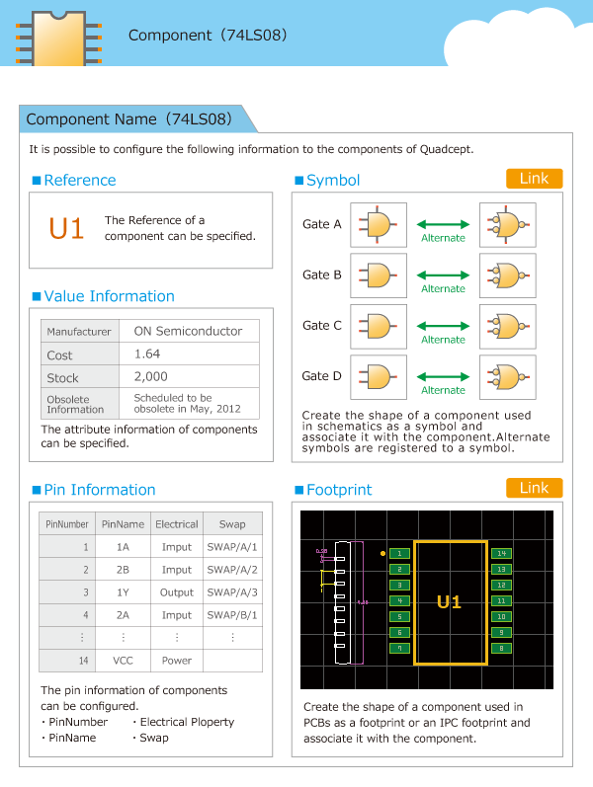Click pin name 1Y cell
The width and height of the screenshot is (593, 787).
(x=123, y=592)
